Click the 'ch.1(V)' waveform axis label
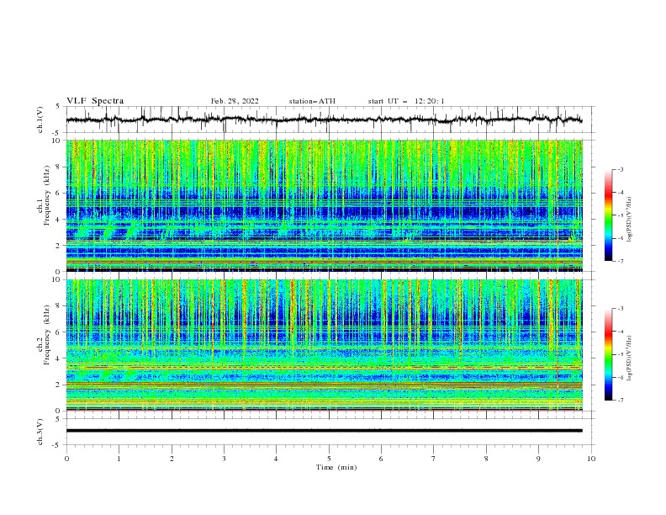 [40, 119]
